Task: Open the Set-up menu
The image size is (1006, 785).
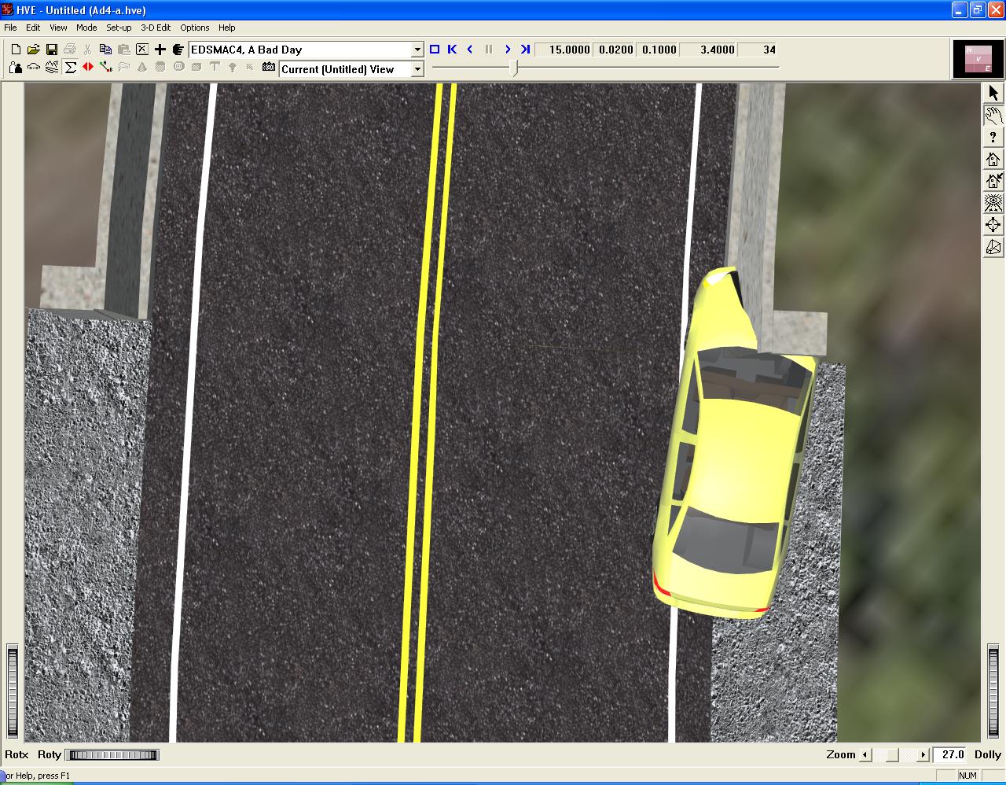Action: click(x=119, y=28)
